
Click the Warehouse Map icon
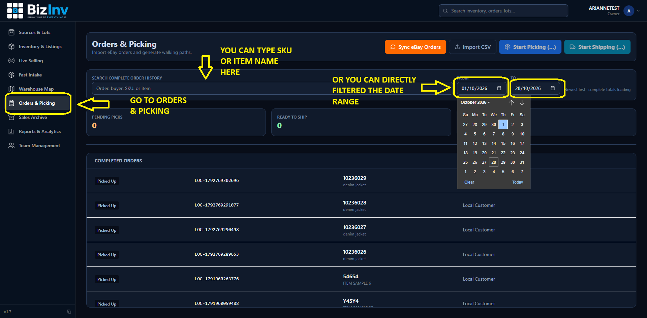click(x=11, y=89)
